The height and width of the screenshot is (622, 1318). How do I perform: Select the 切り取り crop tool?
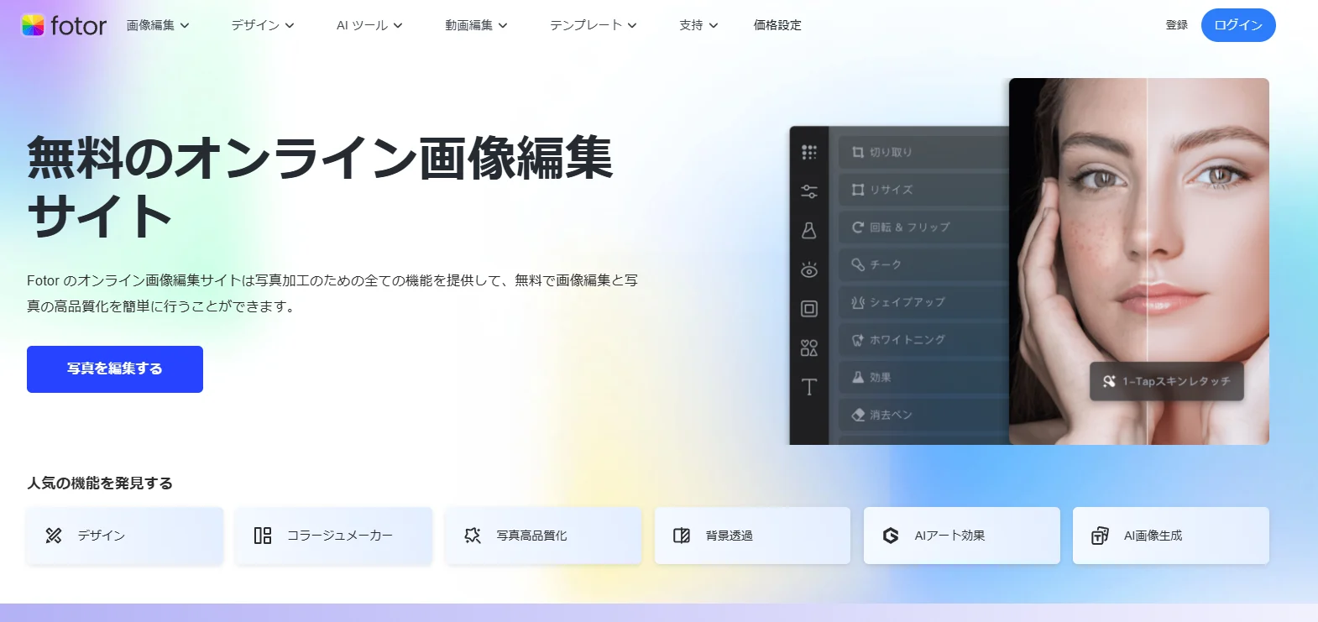923,152
